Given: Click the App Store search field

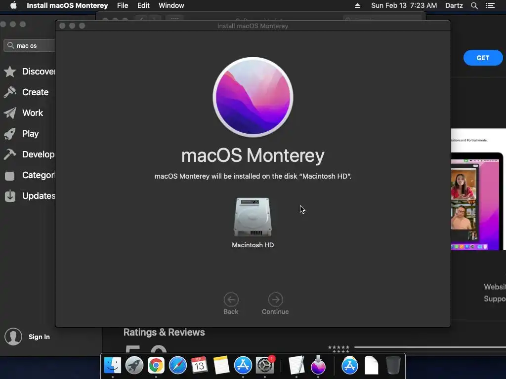Looking at the screenshot, I should [30, 45].
